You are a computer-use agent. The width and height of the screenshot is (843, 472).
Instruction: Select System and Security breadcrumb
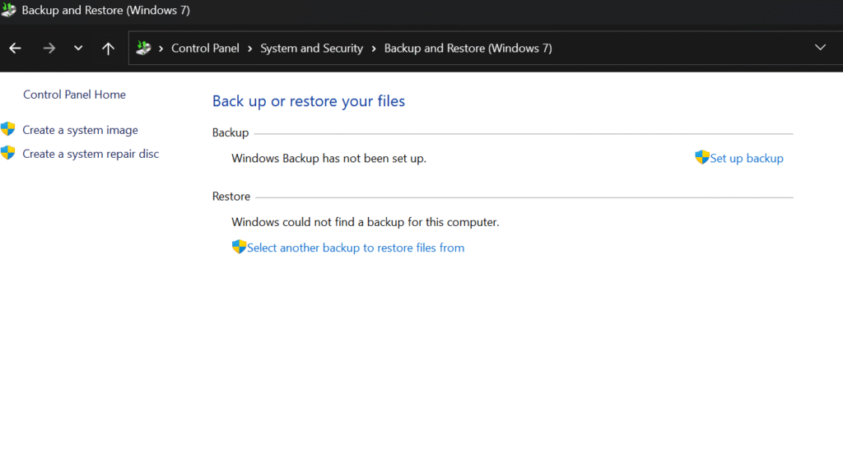tap(311, 49)
